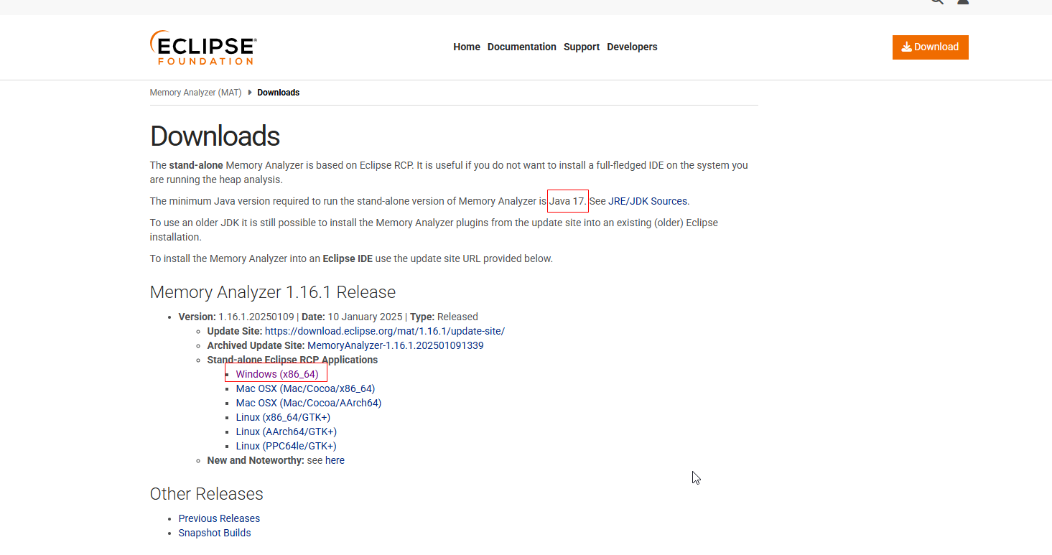Click the 'Java 17' text
The image size is (1052, 555).
567,201
